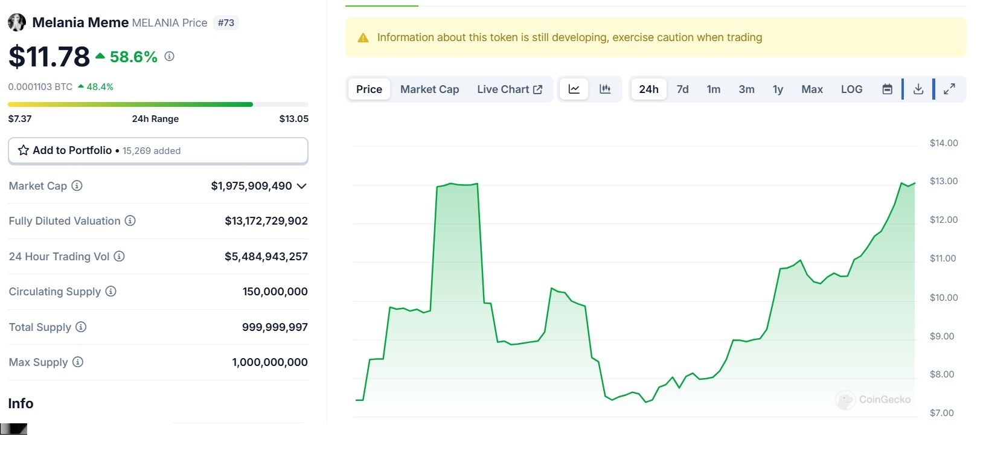Image resolution: width=989 pixels, height=471 pixels.
Task: Click the 48.4% BTC change percentage
Action: [x=100, y=87]
